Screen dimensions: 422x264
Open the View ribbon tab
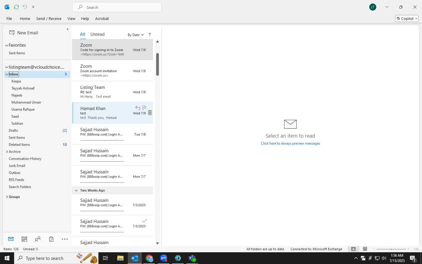click(x=71, y=18)
